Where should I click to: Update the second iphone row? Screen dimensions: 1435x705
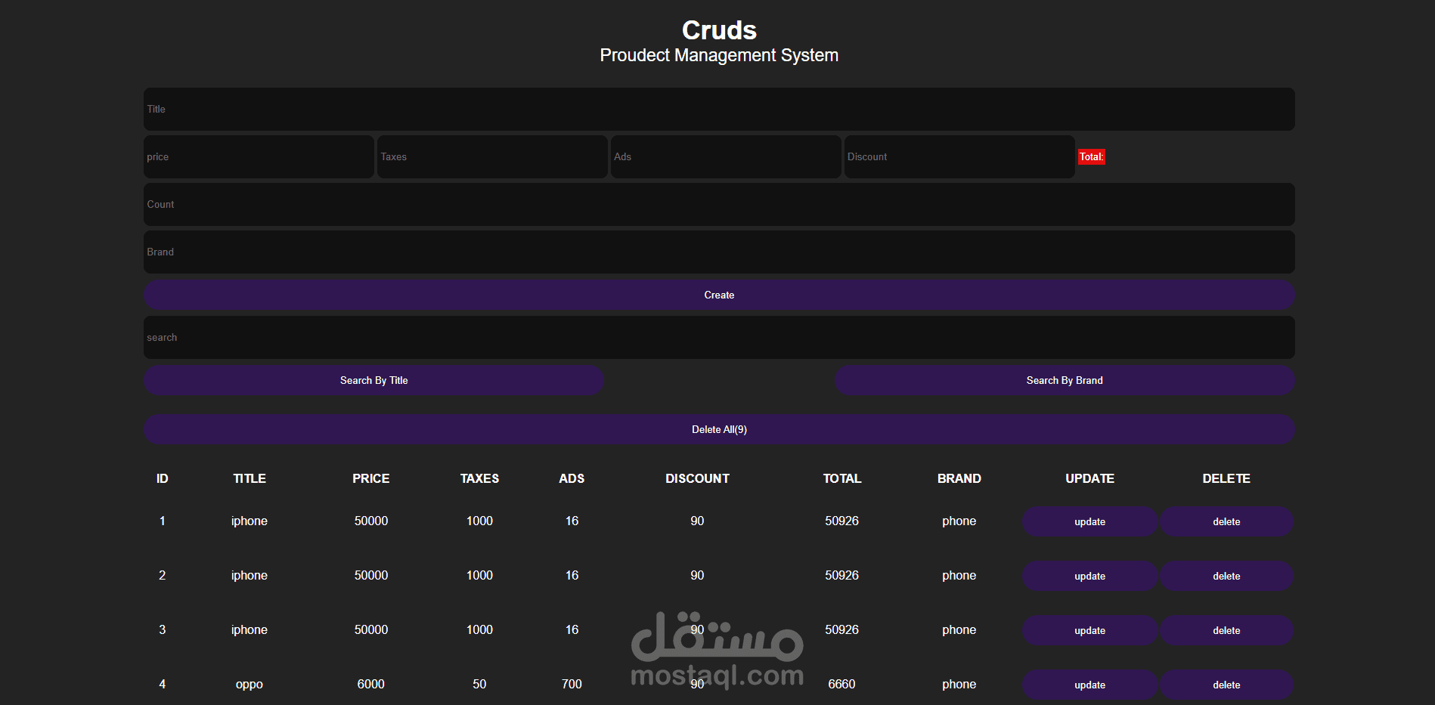pyautogui.click(x=1089, y=576)
